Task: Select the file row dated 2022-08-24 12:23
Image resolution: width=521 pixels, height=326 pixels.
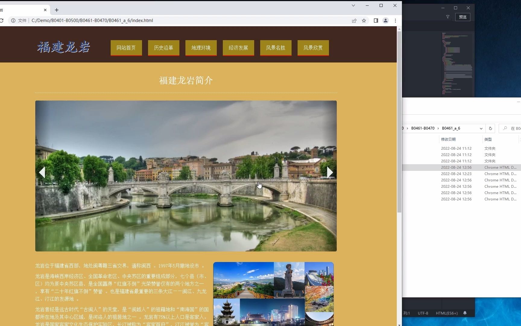Action: pos(462,174)
